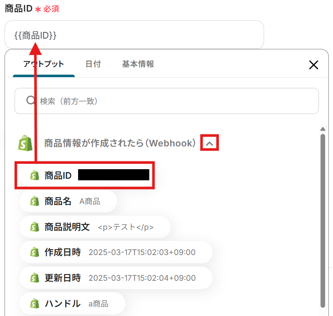
Task: Click the Shopify icon on the 作成日時 chip
Action: [34, 252]
